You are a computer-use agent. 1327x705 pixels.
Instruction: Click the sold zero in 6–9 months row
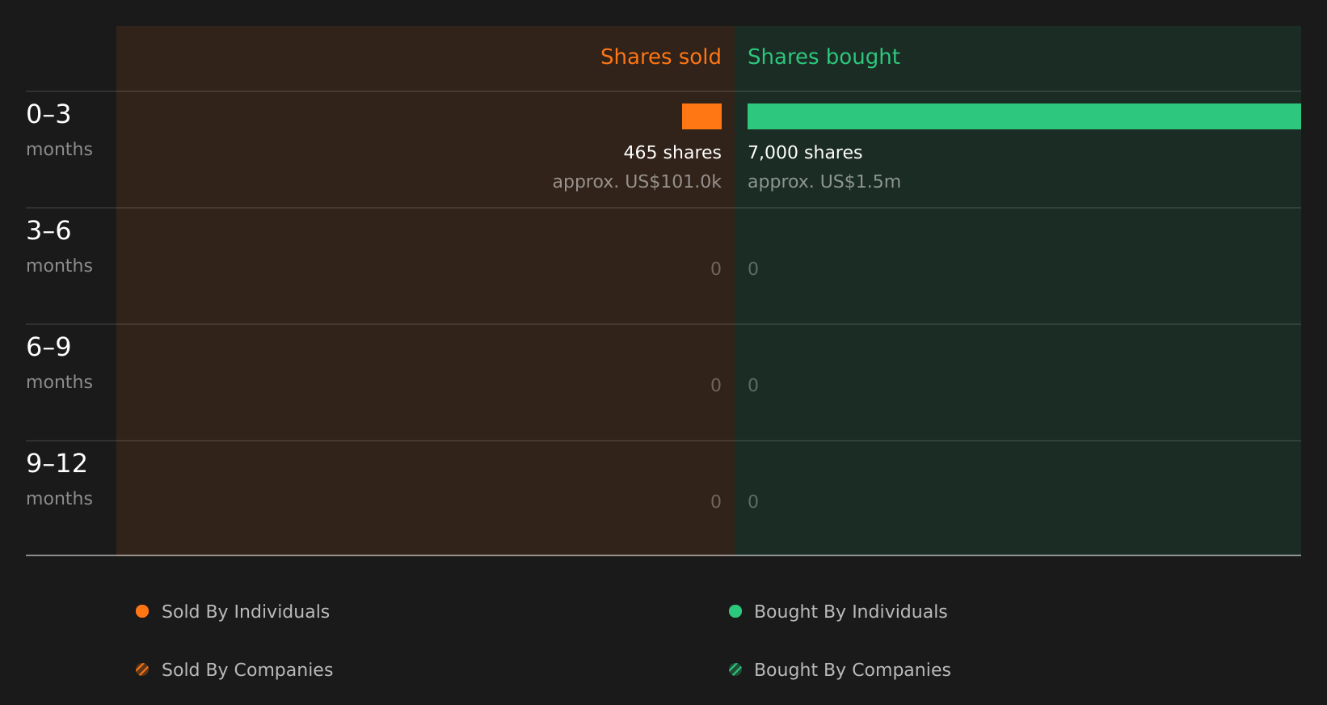tap(716, 386)
